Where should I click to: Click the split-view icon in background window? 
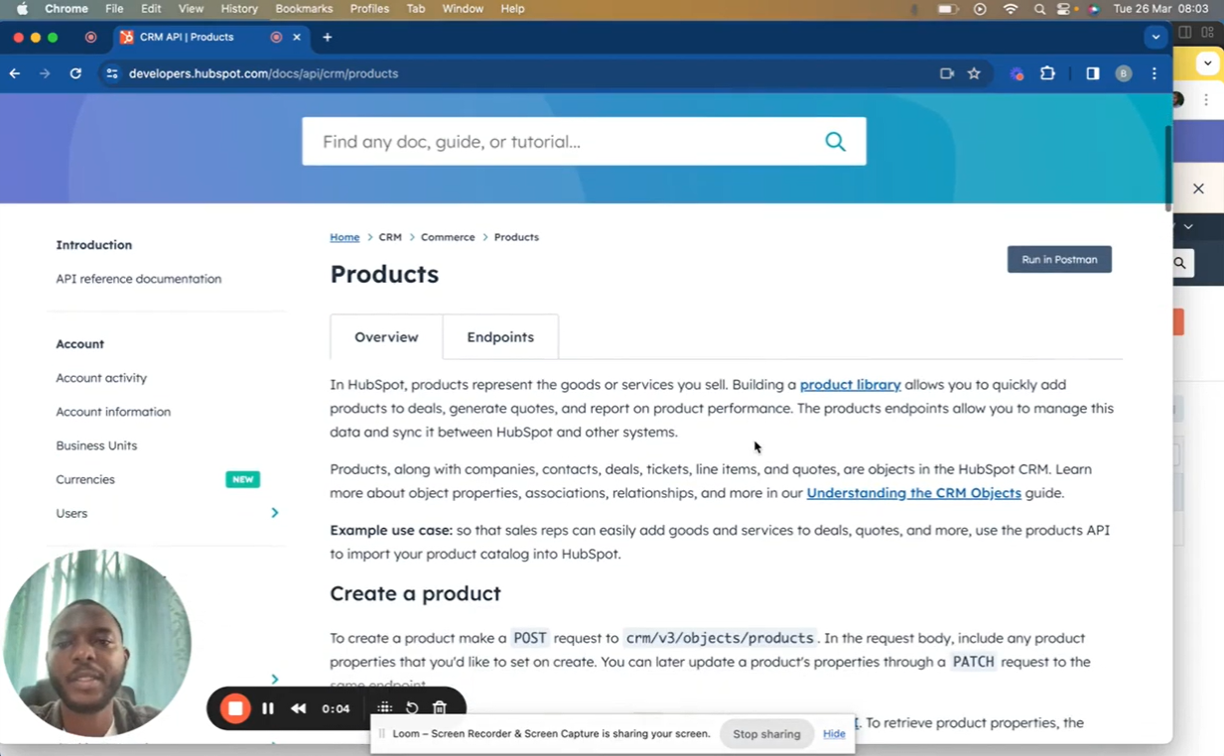(x=1185, y=32)
